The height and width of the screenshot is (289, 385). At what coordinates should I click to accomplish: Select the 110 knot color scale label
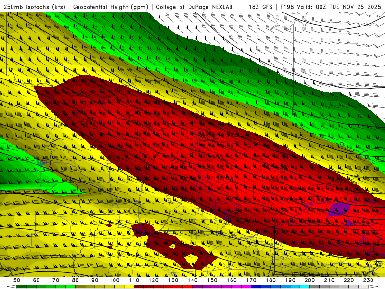coord(134,280)
